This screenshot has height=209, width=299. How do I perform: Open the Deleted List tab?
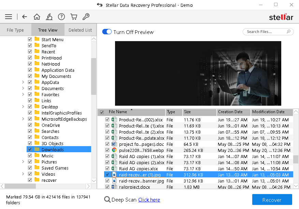point(80,30)
